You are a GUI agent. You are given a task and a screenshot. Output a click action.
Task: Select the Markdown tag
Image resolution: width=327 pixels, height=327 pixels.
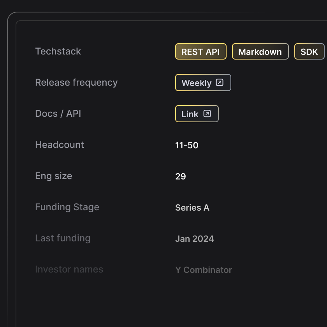[x=260, y=51]
